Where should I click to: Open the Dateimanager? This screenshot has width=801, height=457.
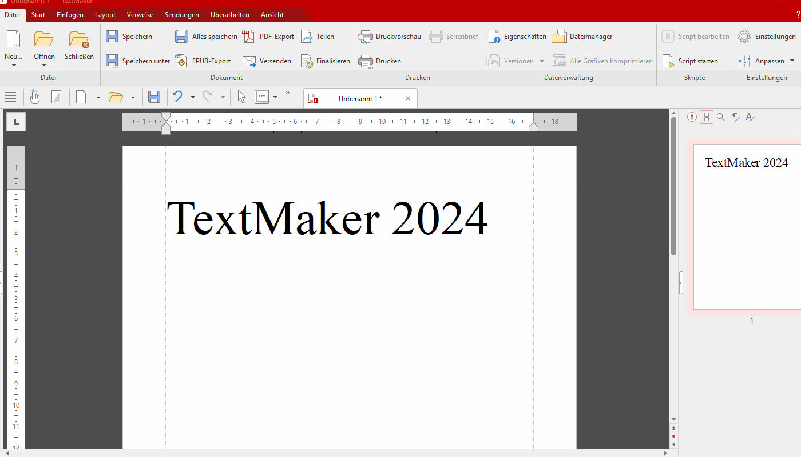582,37
